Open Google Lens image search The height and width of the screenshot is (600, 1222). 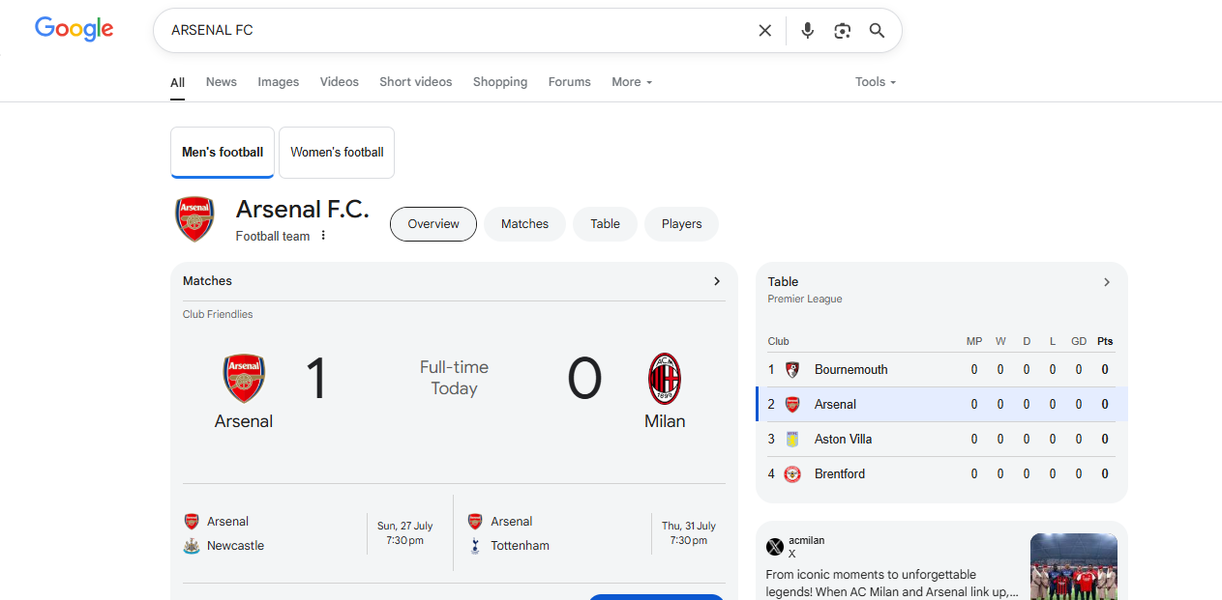pyautogui.click(x=842, y=30)
